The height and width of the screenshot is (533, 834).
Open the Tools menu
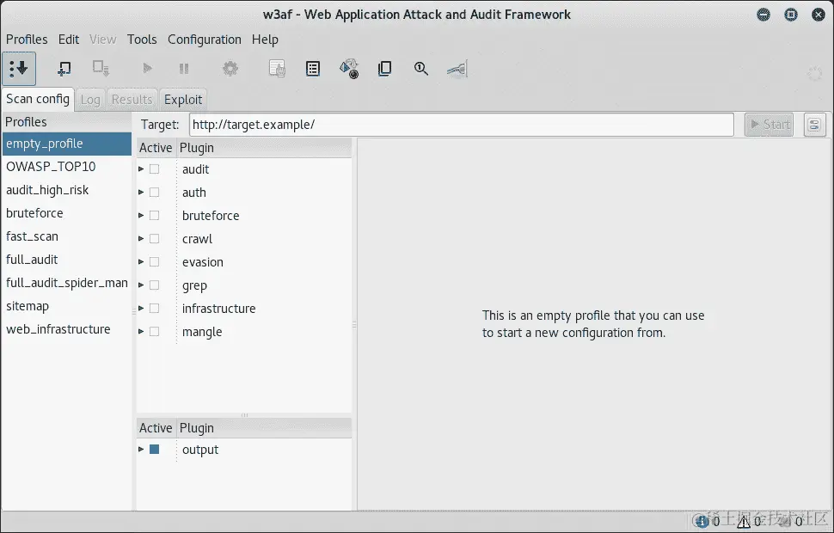[142, 40]
